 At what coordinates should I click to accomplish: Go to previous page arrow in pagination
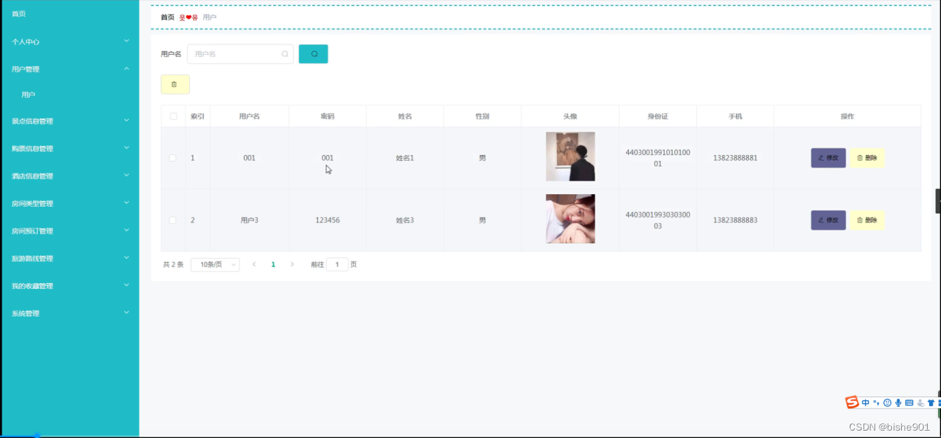254,265
